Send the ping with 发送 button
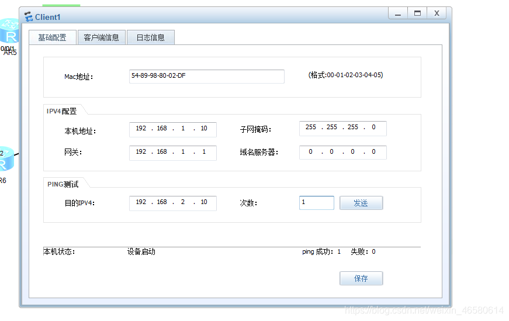509x321 pixels. tap(361, 203)
